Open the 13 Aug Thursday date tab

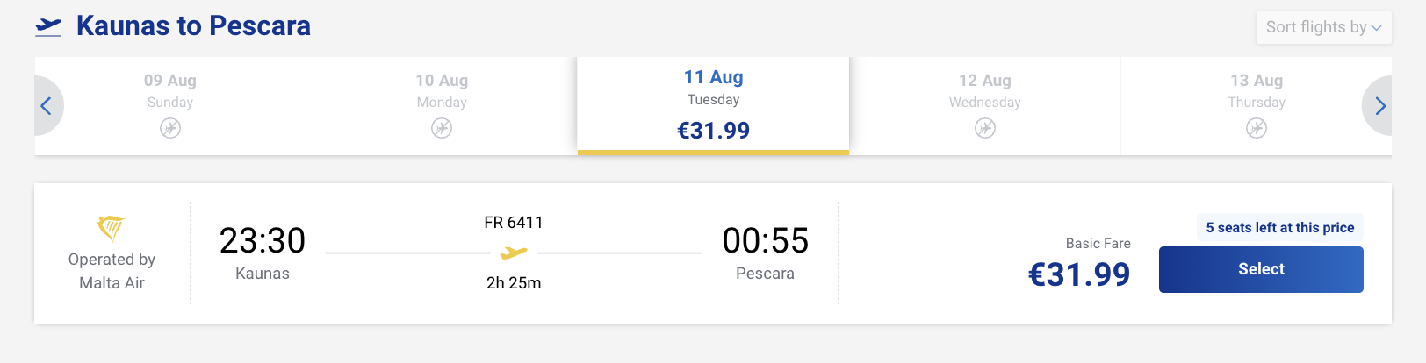1257,91
